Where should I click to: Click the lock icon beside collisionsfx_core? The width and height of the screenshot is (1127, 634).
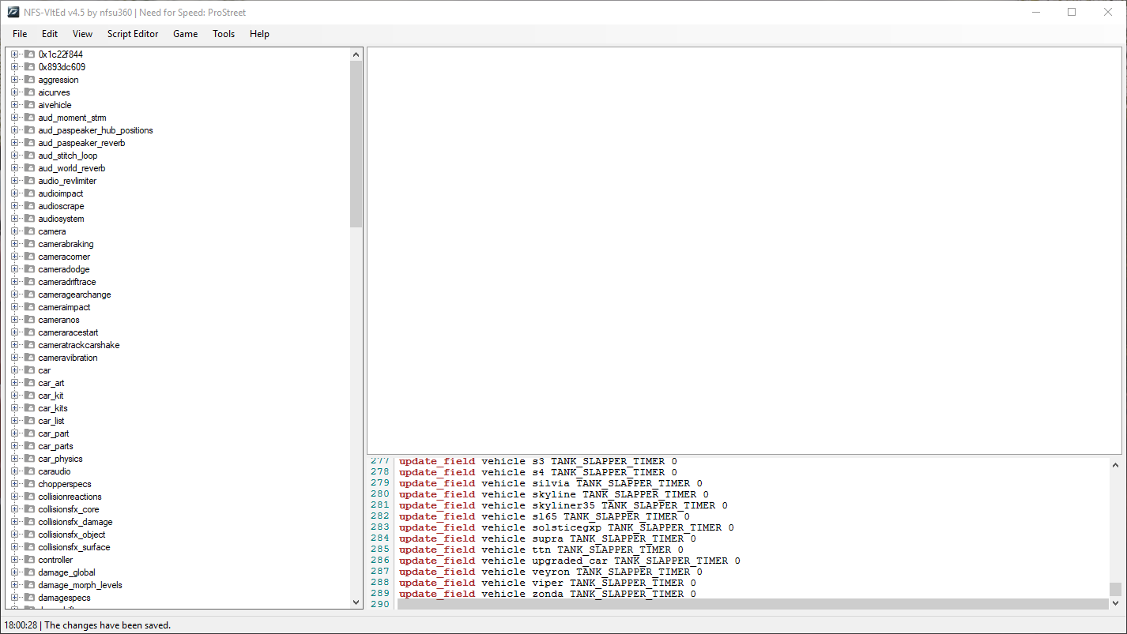tap(30, 509)
